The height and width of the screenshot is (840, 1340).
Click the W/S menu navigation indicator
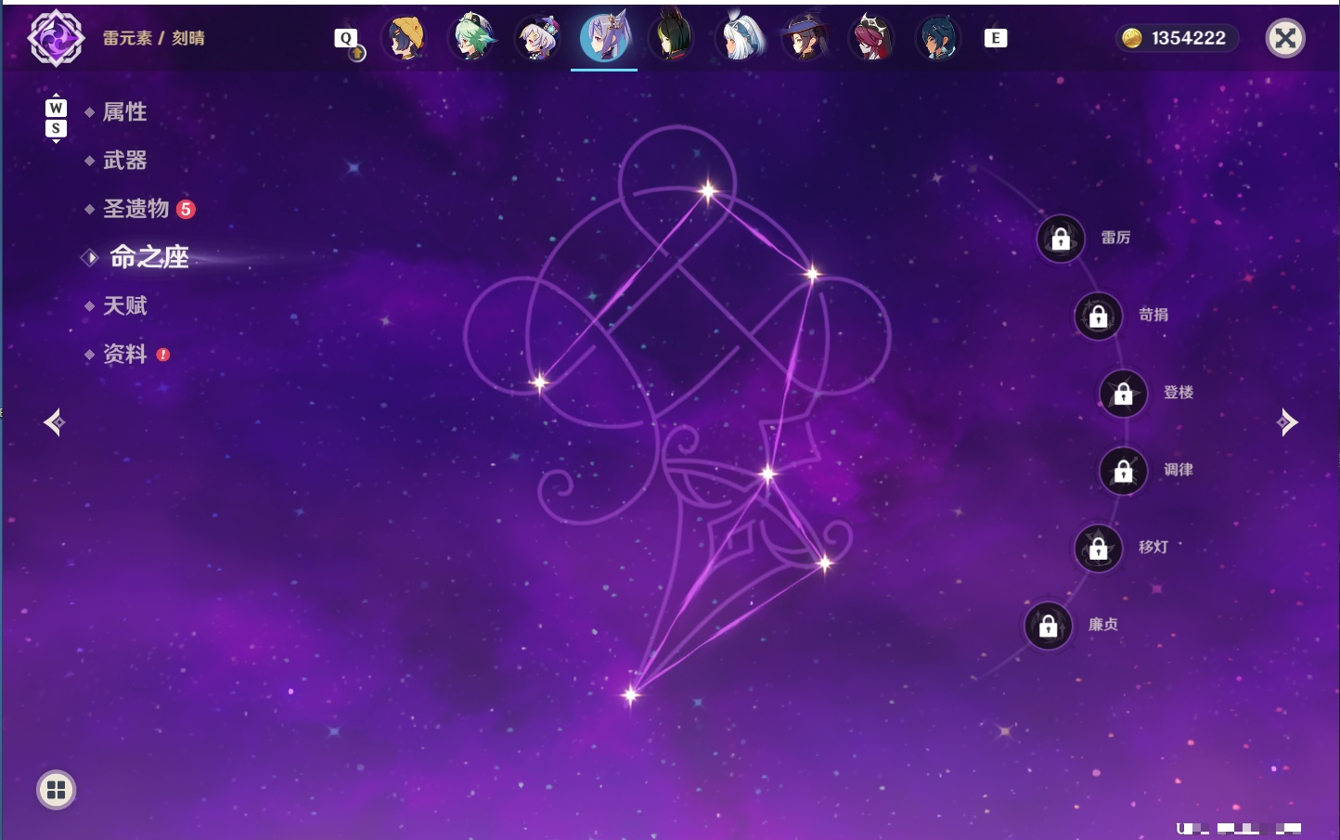tap(56, 118)
